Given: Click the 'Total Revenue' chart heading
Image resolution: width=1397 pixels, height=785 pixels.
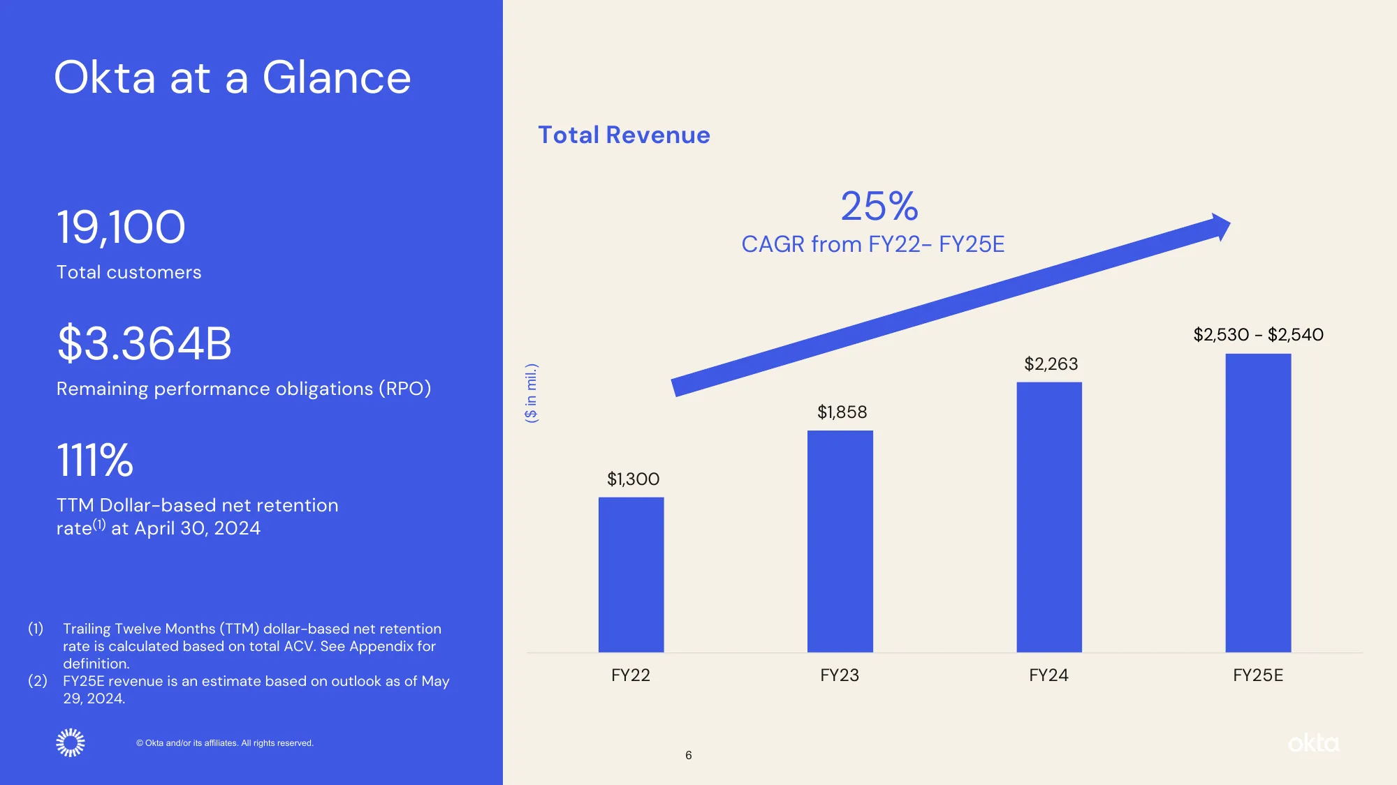Looking at the screenshot, I should 624,135.
